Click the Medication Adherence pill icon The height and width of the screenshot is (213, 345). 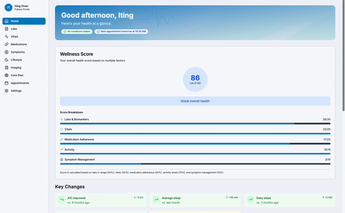click(x=62, y=140)
